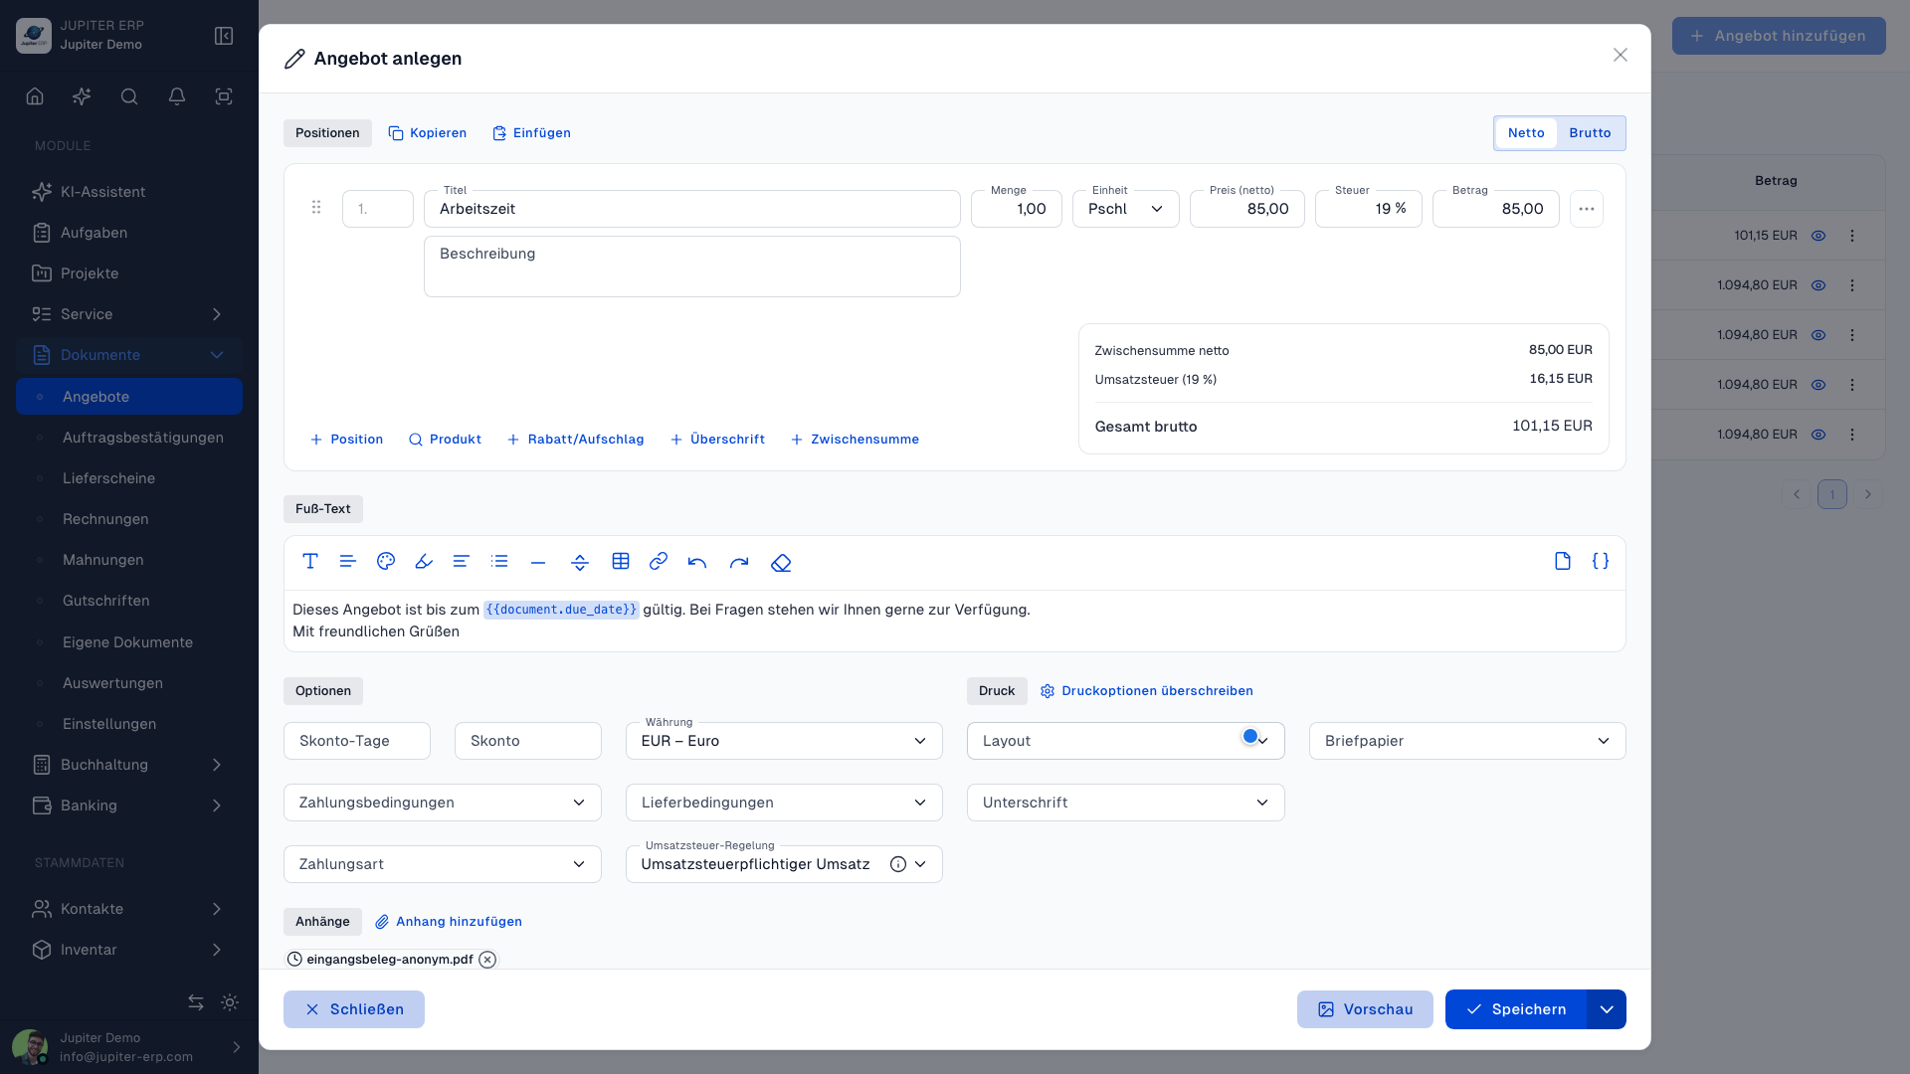Open Lieferscheine in the sidebar
Screen dimensions: 1910x1074
click(x=108, y=478)
